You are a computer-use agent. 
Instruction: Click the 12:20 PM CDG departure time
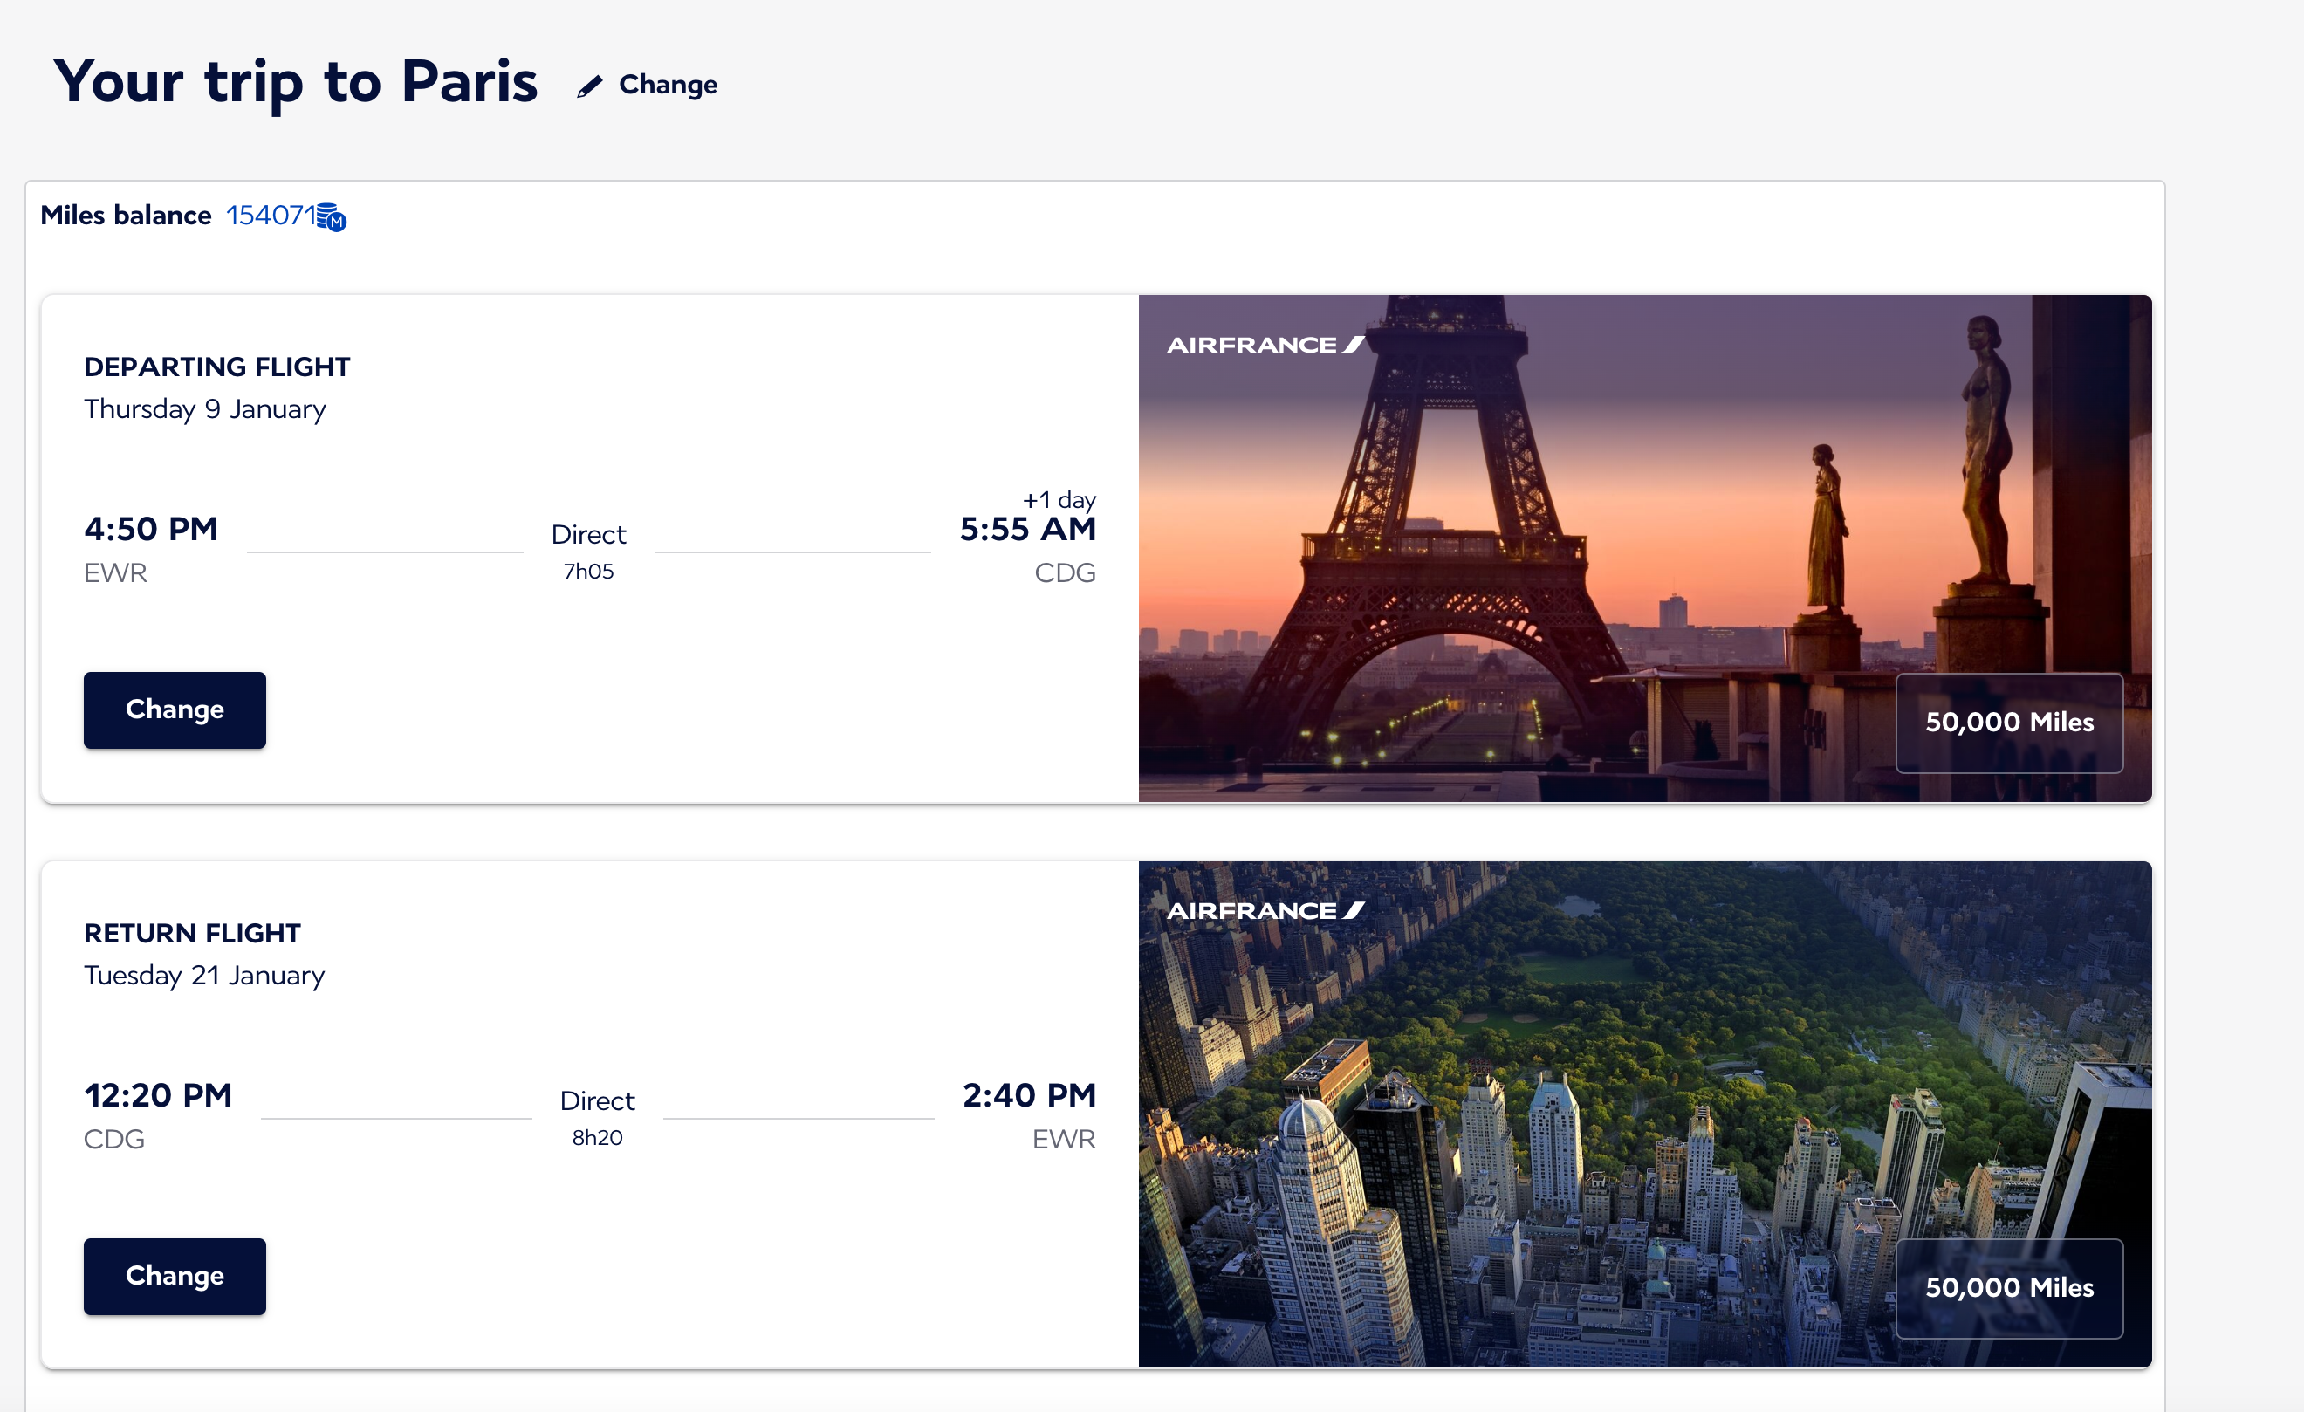[x=158, y=1096]
